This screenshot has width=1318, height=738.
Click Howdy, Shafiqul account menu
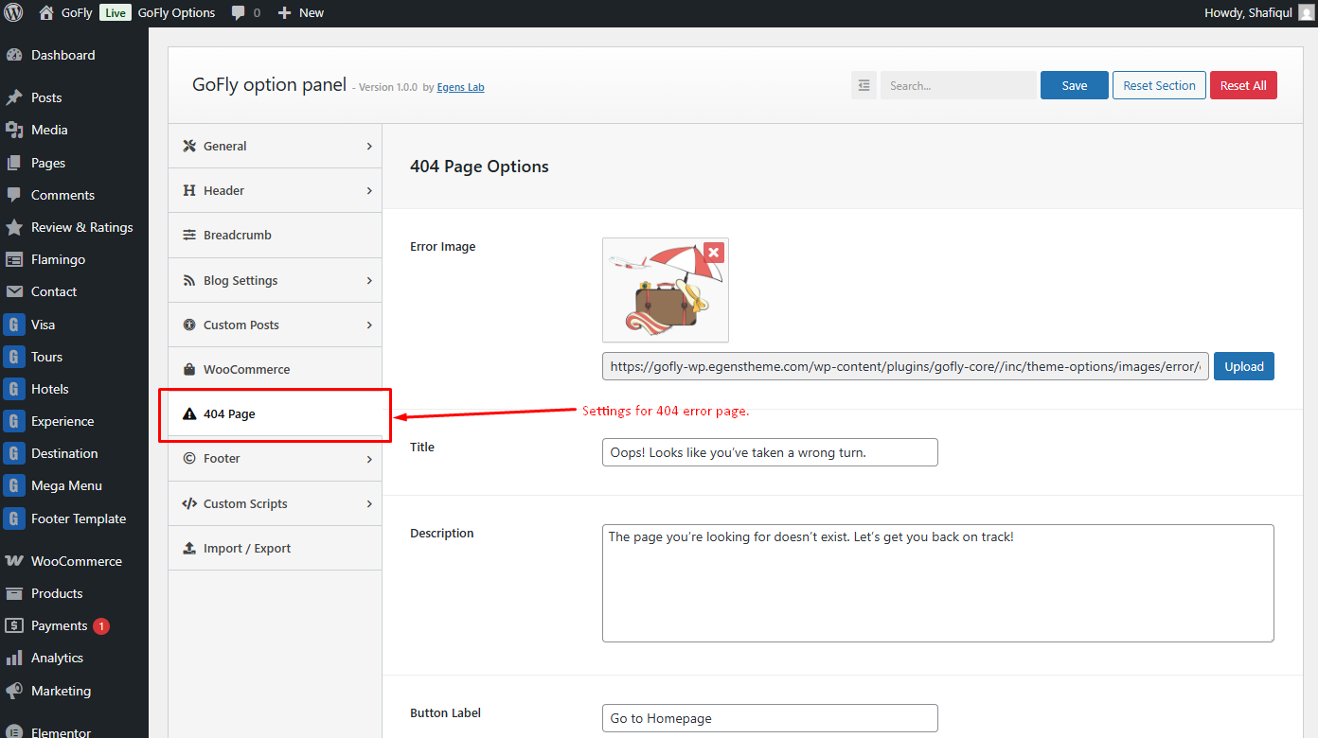[1258, 13]
